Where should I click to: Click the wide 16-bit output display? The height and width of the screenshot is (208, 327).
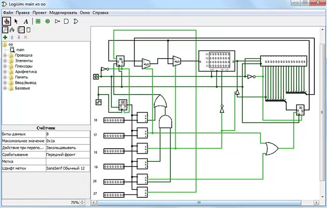284,61
